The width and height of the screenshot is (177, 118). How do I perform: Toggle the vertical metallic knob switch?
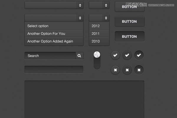pos(97,60)
